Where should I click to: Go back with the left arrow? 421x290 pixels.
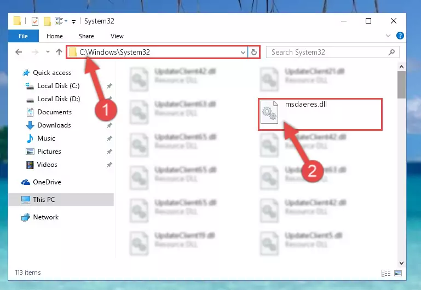(x=19, y=52)
